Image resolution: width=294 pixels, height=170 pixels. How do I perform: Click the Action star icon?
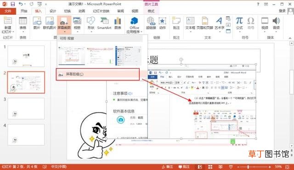pos(162,21)
